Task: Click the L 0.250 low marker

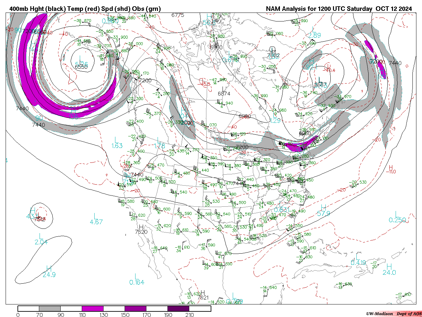Action: click(397, 217)
